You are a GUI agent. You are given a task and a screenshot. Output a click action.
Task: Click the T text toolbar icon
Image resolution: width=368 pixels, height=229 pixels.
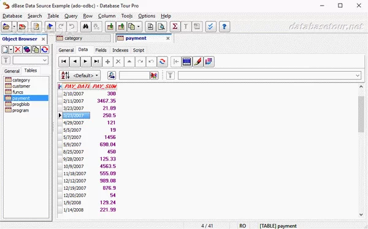click(x=186, y=26)
